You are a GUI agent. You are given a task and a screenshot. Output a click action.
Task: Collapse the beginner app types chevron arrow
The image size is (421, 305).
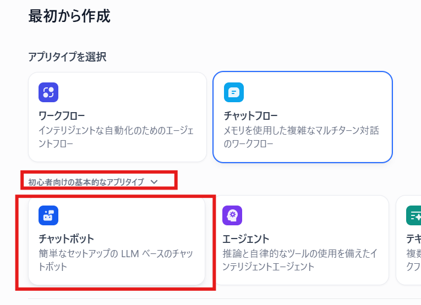click(x=154, y=181)
